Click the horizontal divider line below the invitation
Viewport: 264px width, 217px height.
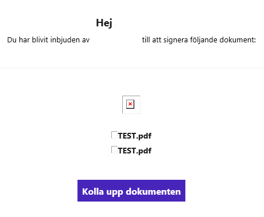point(132,68)
